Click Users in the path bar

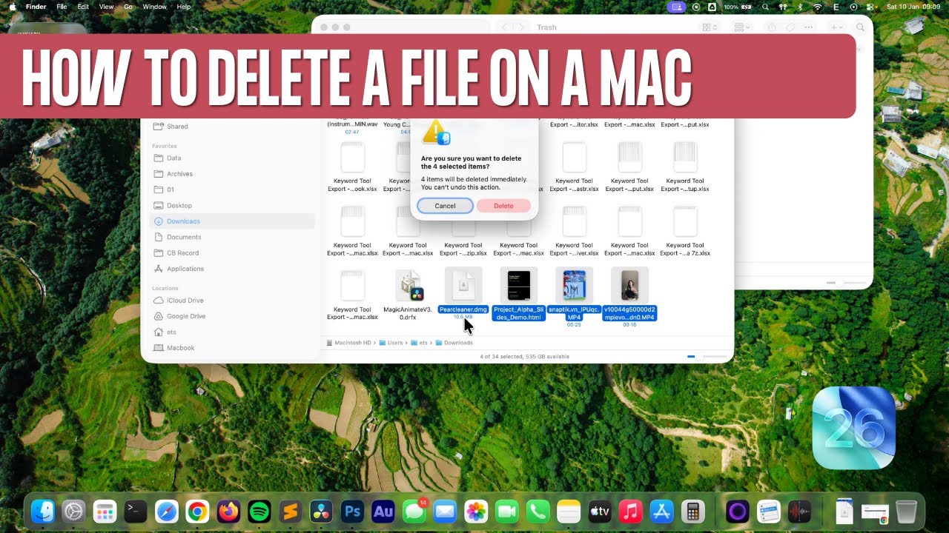coord(390,343)
